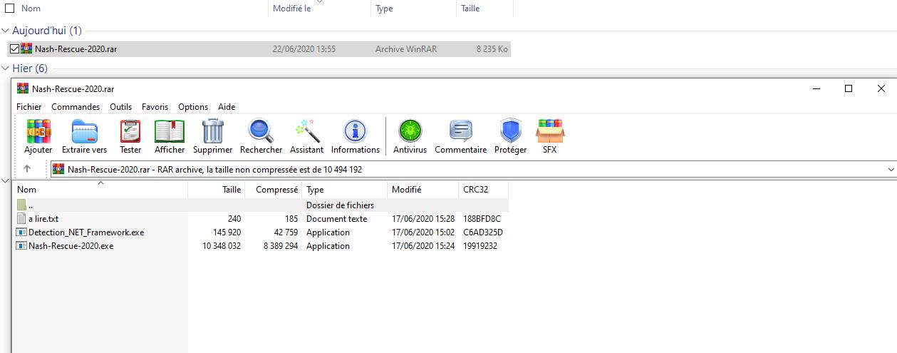Click CRC32 value 19919232
The image size is (897, 353).
pyautogui.click(x=479, y=246)
